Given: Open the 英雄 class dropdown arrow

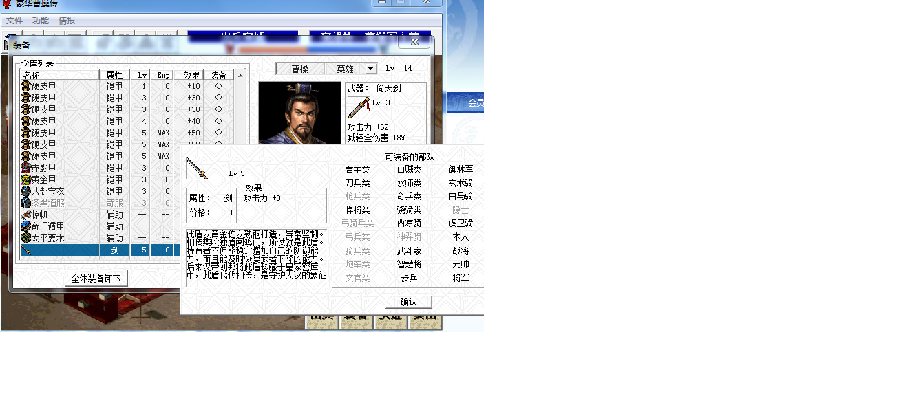Looking at the screenshot, I should (x=371, y=69).
